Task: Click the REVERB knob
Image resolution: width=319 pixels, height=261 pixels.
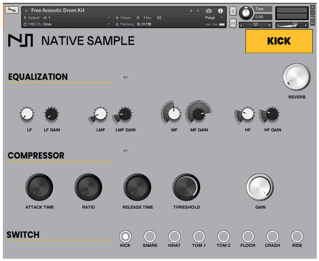Action: (x=297, y=77)
